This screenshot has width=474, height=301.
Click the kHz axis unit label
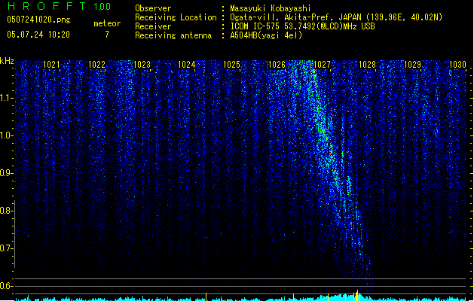pos(7,61)
